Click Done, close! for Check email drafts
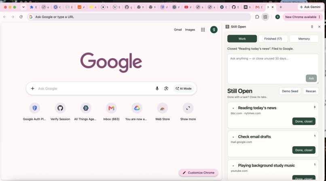The width and height of the screenshot is (326, 181). coord(304,150)
